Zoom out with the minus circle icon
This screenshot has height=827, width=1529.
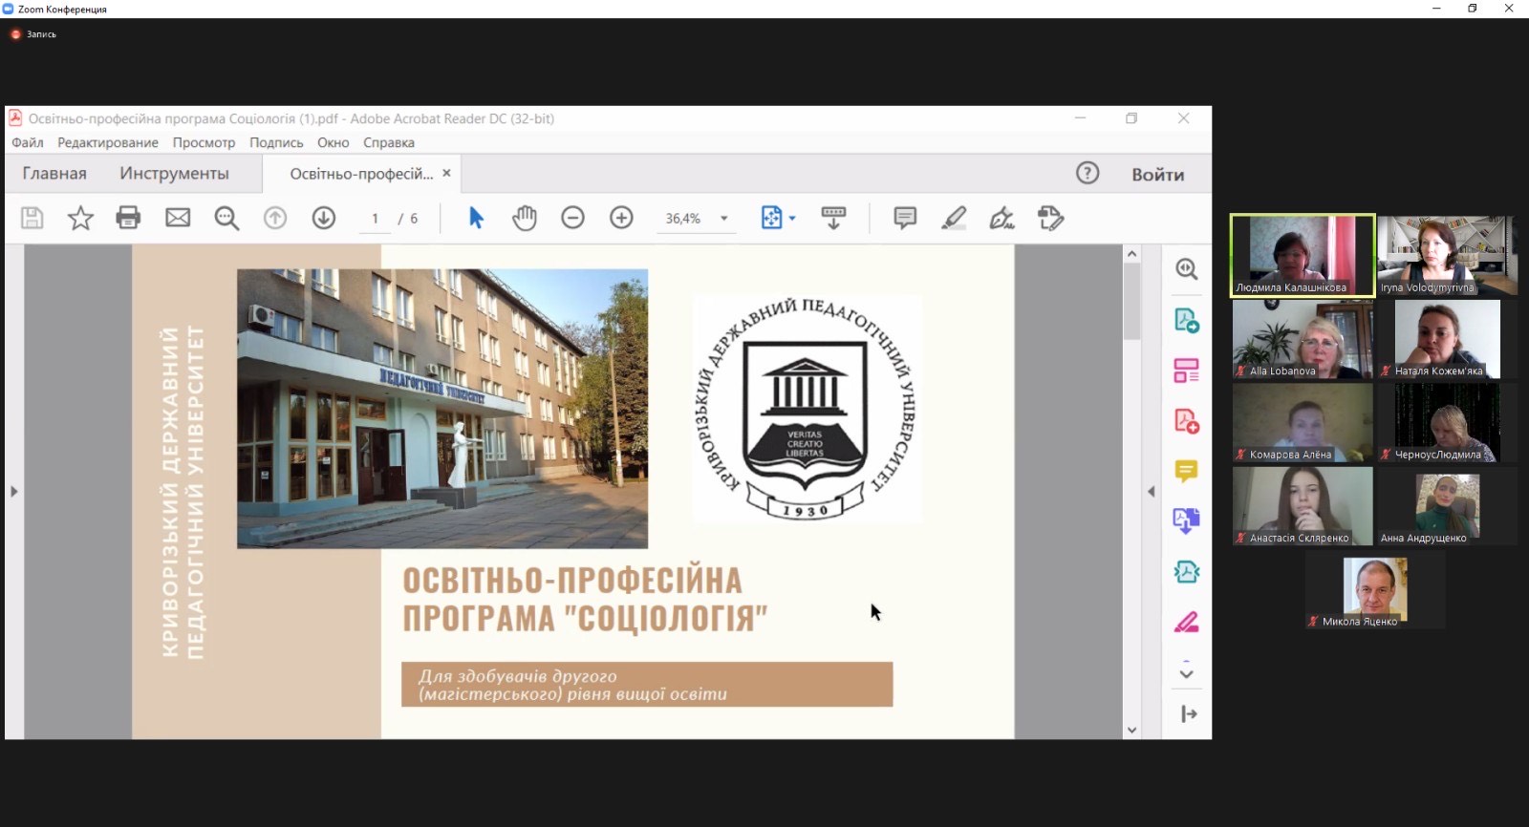(x=572, y=218)
